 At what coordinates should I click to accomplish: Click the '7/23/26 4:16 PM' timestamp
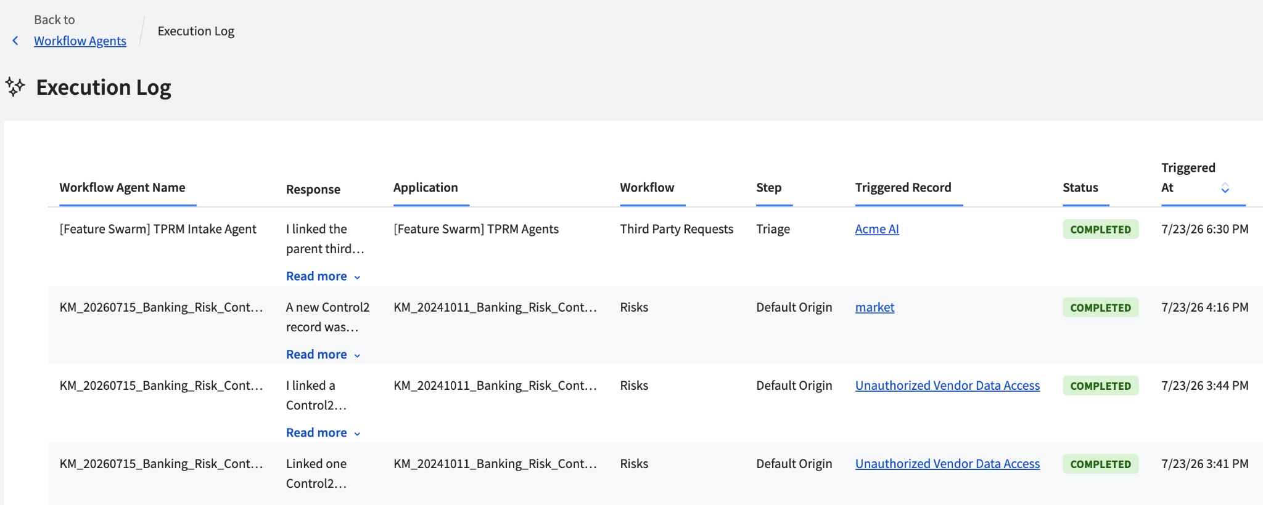[1205, 307]
